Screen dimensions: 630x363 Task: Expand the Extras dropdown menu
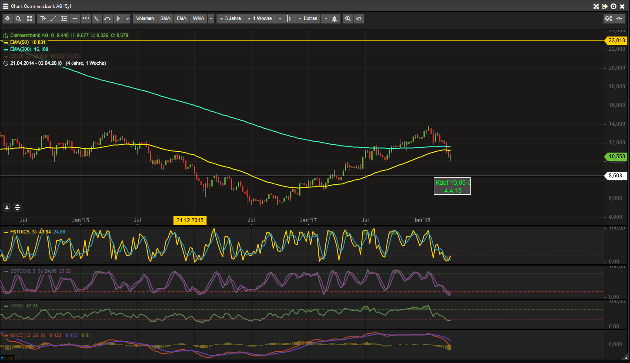308,19
